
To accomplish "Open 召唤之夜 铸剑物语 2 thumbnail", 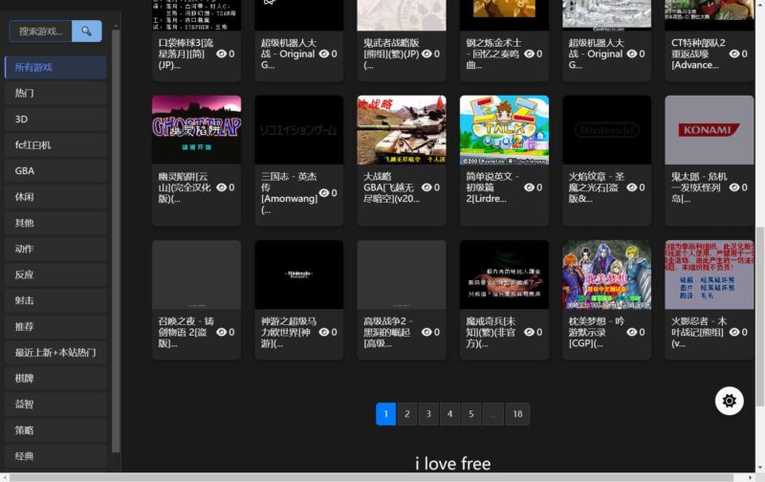I will click(x=197, y=274).
